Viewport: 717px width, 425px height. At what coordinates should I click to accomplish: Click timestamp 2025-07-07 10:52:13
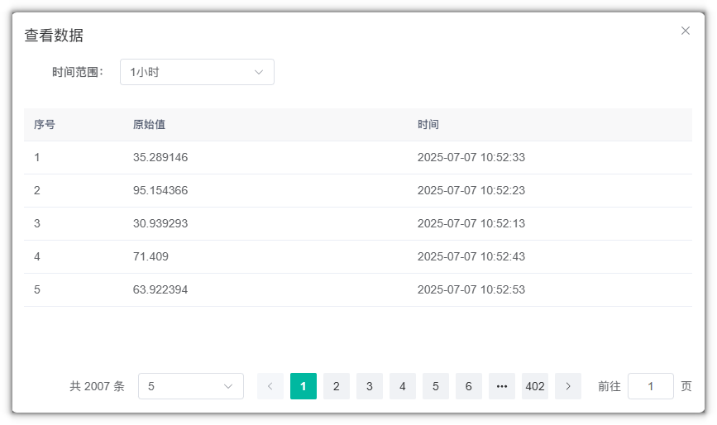[x=471, y=223]
